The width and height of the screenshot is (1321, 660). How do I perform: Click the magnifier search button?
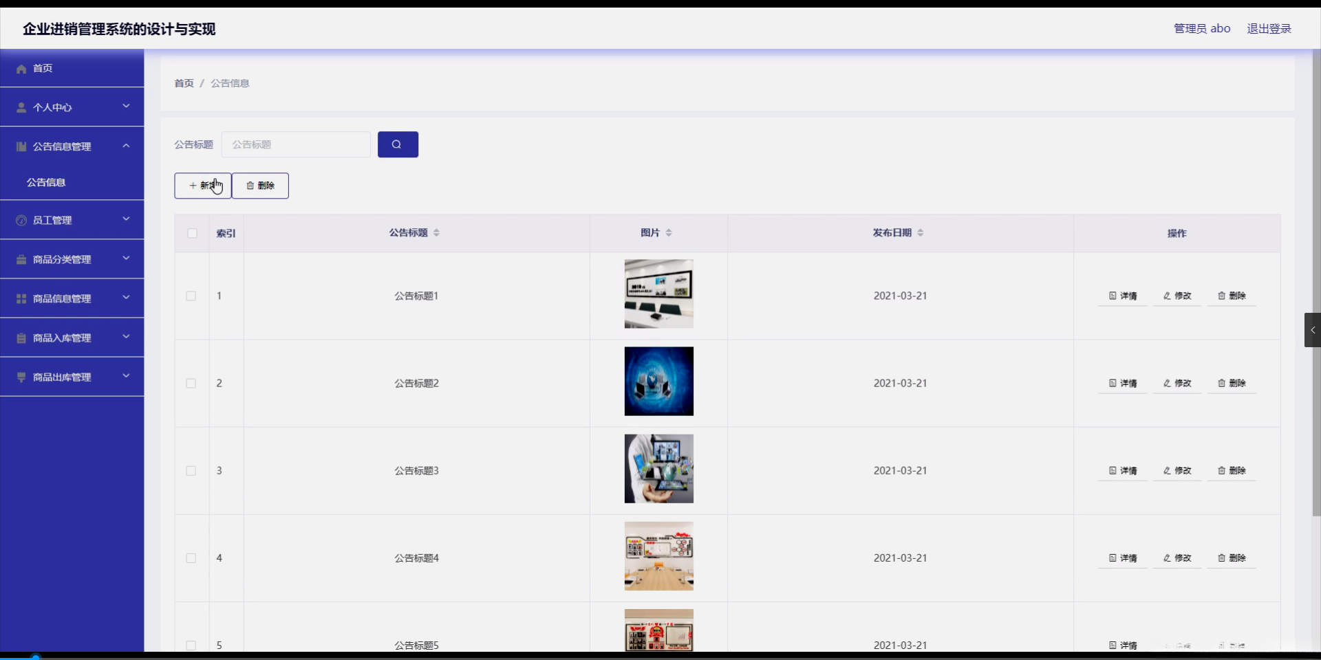tap(398, 144)
